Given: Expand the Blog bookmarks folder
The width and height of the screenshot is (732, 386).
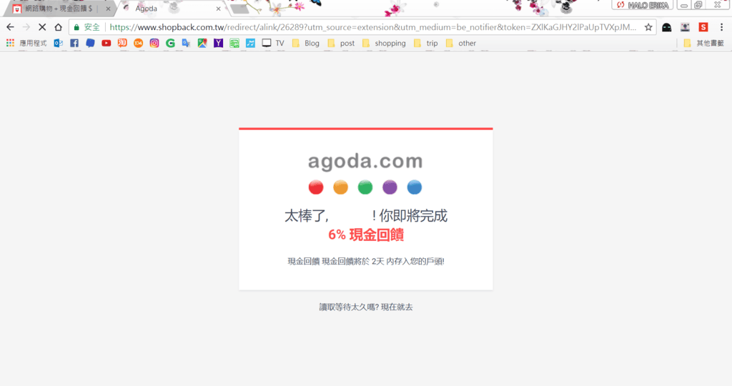Looking at the screenshot, I should [x=306, y=43].
